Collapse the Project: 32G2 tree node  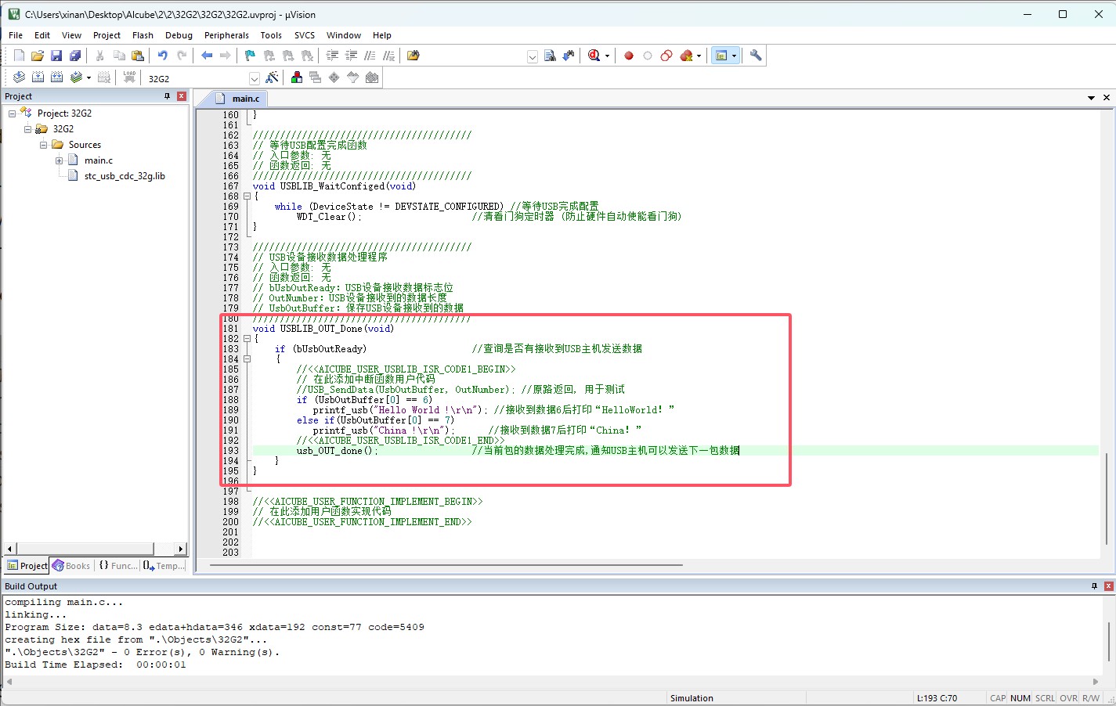(x=12, y=113)
